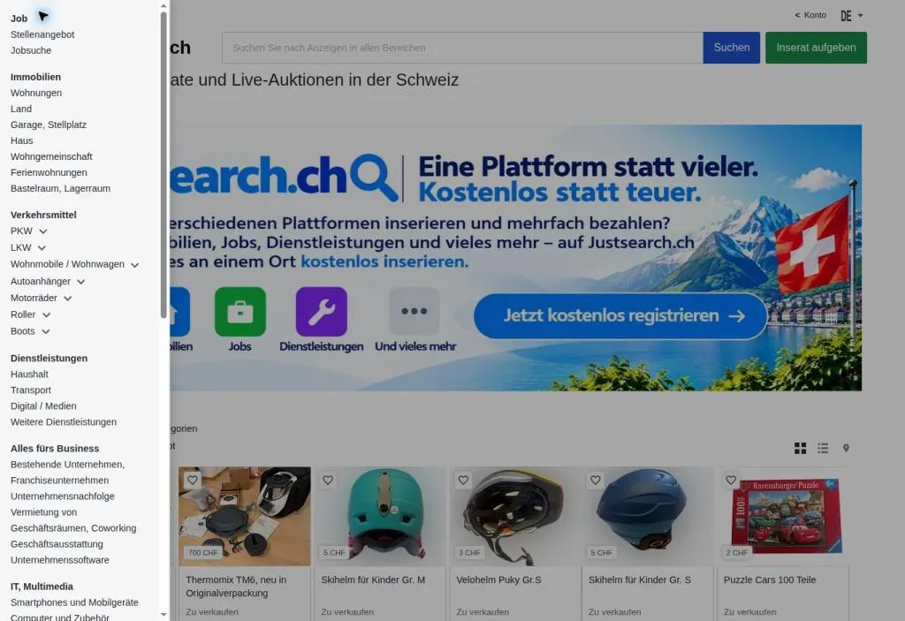This screenshot has height=621, width=905.
Task: Switch to grid view icon
Action: pyautogui.click(x=800, y=449)
